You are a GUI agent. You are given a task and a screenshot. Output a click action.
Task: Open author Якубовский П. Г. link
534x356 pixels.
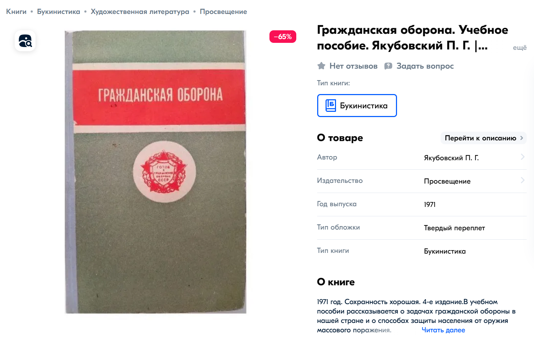pos(451,158)
